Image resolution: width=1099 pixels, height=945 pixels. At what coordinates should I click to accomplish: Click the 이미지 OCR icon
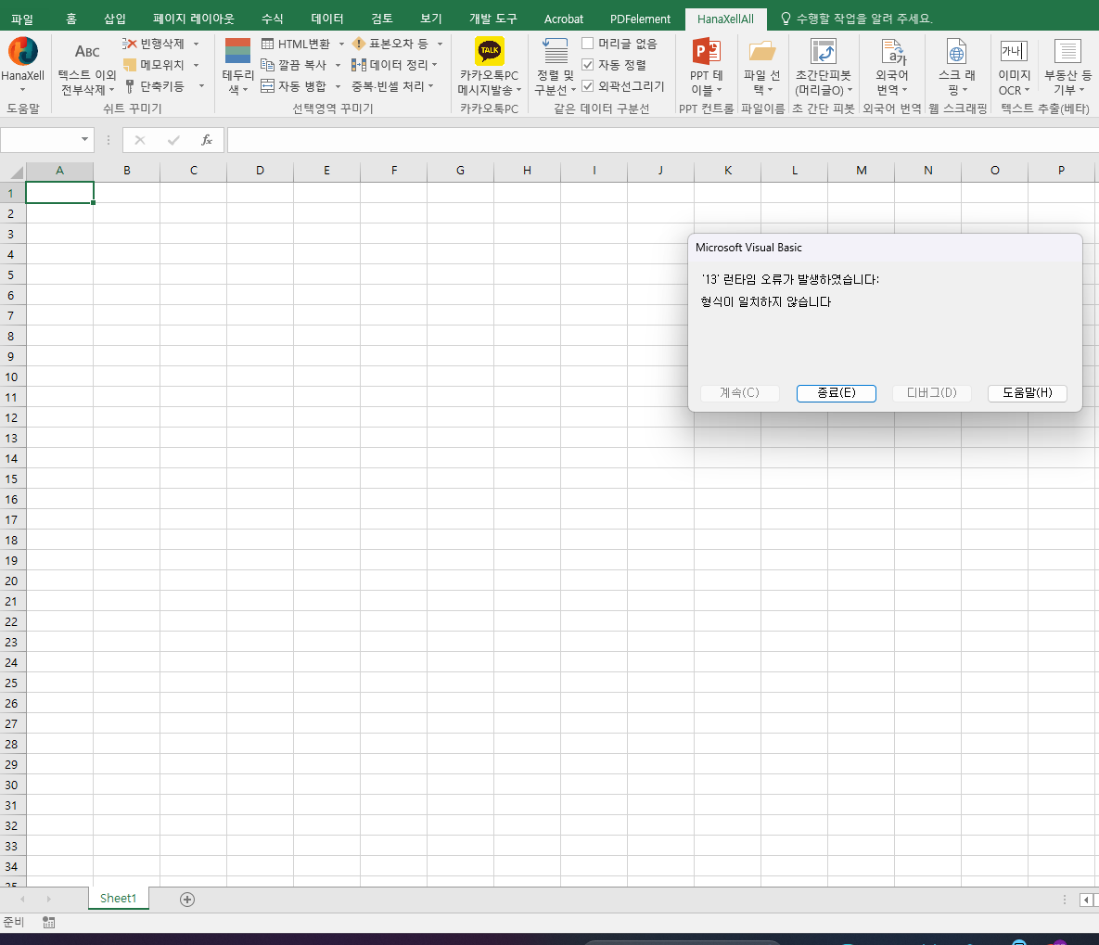point(1014,51)
